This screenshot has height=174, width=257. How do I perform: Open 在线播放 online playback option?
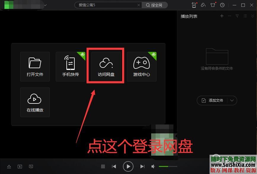(35, 102)
